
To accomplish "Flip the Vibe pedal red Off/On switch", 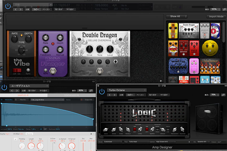I will (17, 70).
